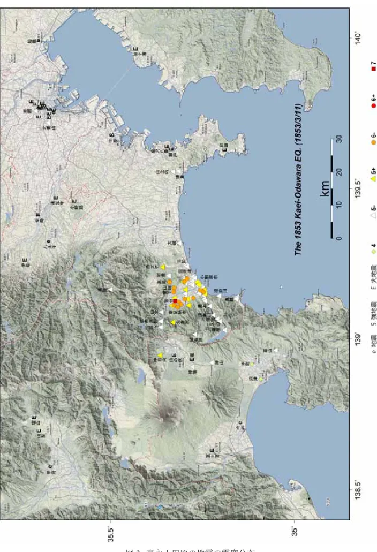The height and width of the screenshot is (552, 377).
Task: Click the 'E' marker west of Mount Fuji
Action: point(212,450)
